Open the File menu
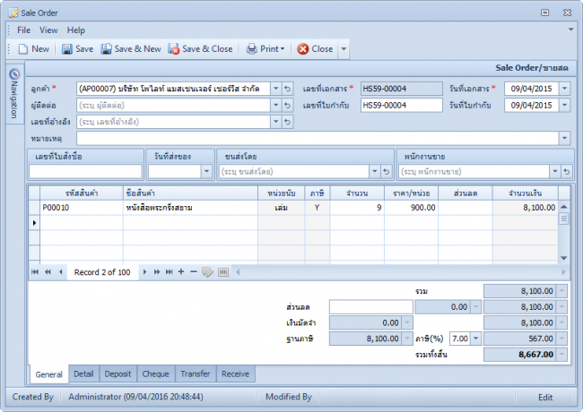Image resolution: width=583 pixels, height=412 pixels. coord(23,30)
